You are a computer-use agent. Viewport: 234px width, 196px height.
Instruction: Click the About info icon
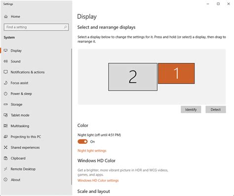click(x=6, y=180)
